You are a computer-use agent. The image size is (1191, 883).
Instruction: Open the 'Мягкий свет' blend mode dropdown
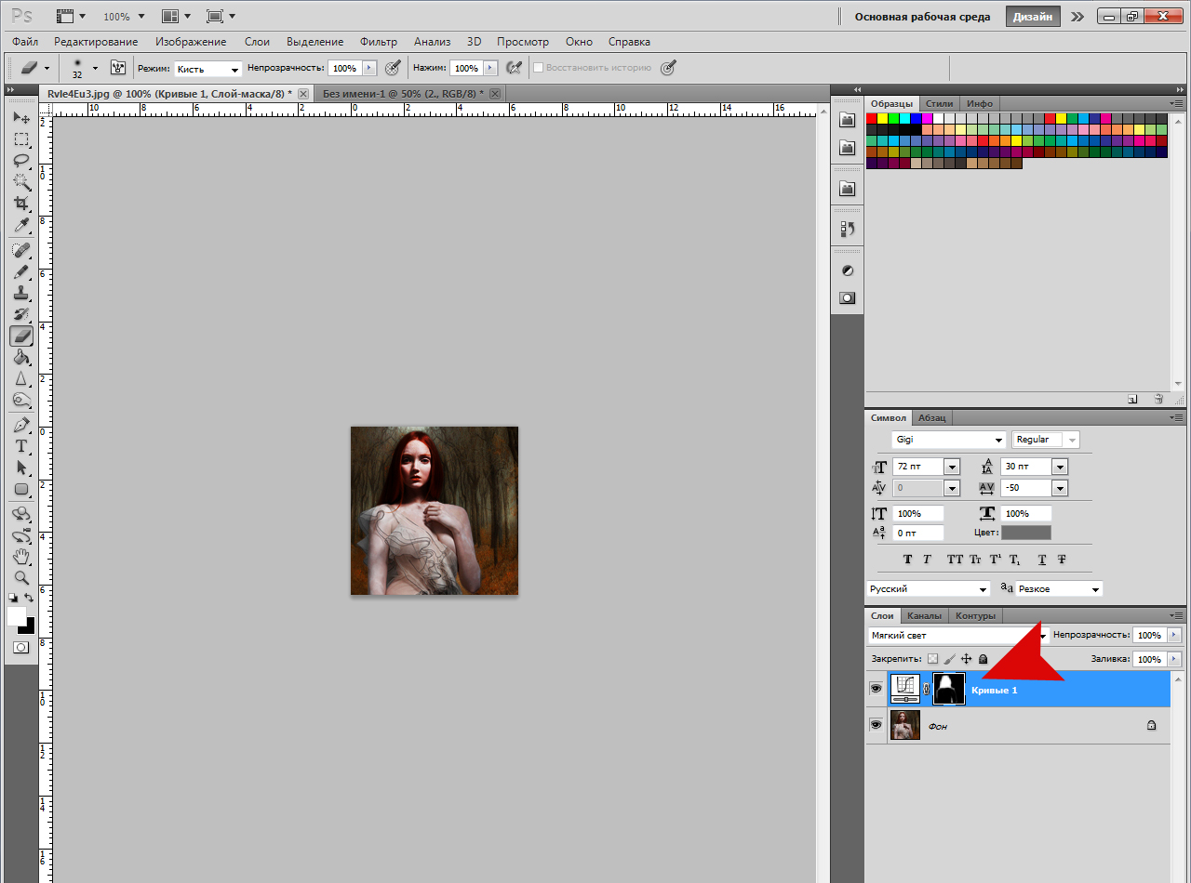[x=958, y=636]
